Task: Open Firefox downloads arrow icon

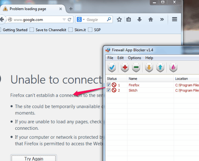Action: [139, 19]
